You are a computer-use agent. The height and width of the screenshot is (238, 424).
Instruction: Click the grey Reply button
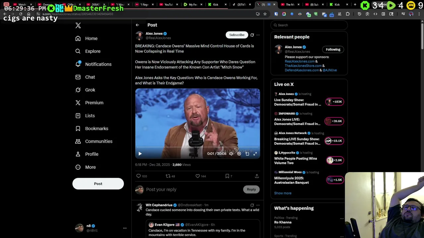tap(251, 189)
